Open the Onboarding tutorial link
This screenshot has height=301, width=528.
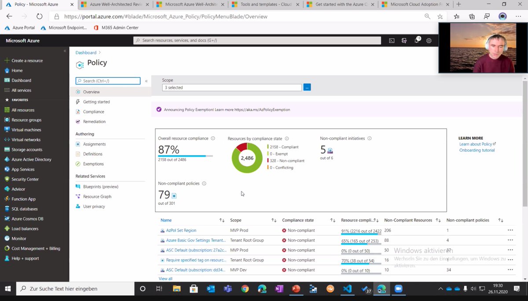(x=477, y=150)
